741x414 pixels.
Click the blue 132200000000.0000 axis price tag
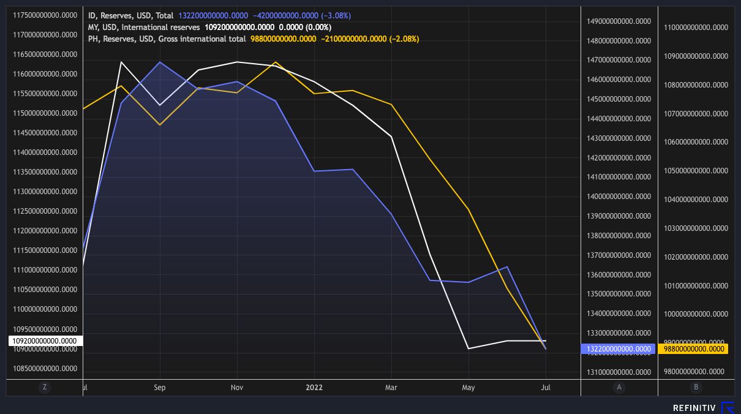click(618, 349)
